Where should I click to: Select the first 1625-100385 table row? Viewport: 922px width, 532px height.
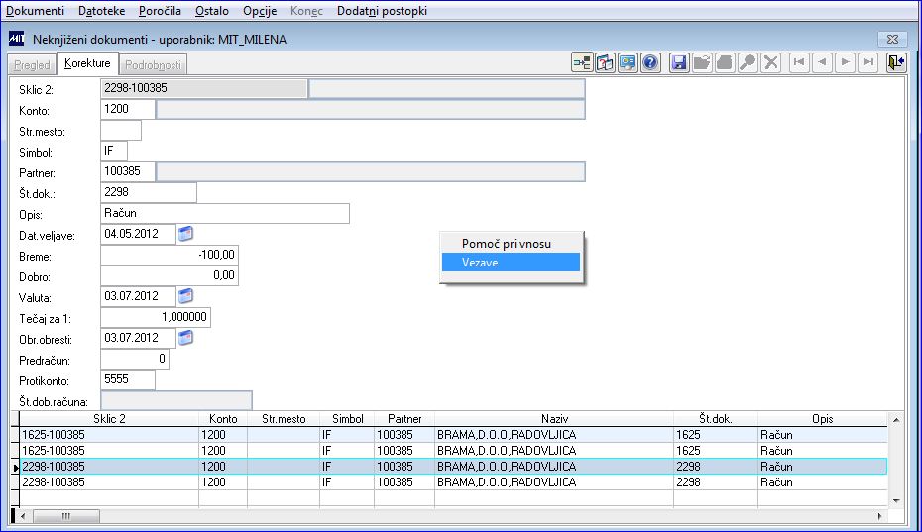click(453, 435)
